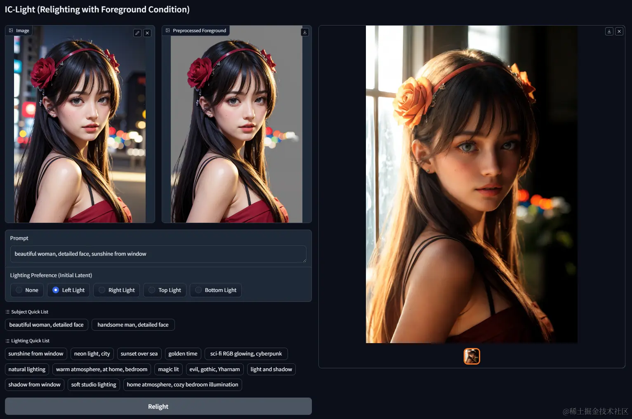Download the Preprocessed Foreground image
This screenshot has width=632, height=419.
[x=305, y=32]
